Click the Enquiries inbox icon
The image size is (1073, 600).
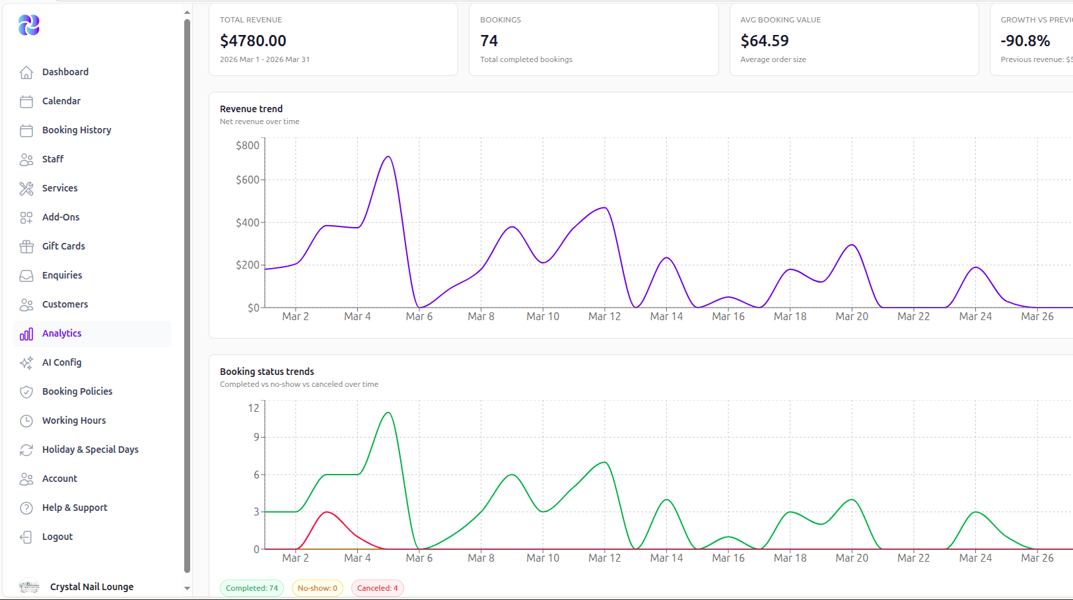26,275
